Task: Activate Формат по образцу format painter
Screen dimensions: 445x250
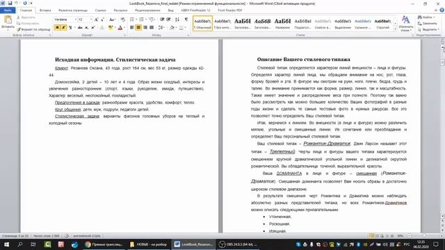Action: pos(33,29)
